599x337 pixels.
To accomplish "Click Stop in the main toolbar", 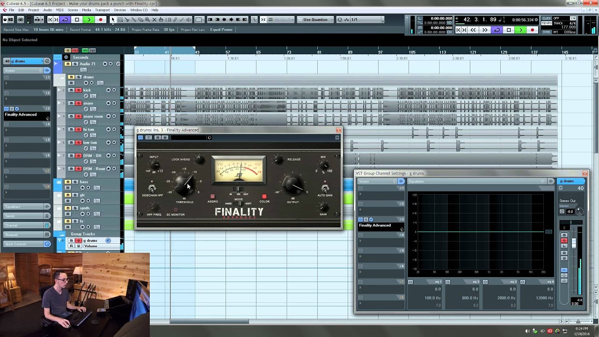I will pyautogui.click(x=77, y=20).
